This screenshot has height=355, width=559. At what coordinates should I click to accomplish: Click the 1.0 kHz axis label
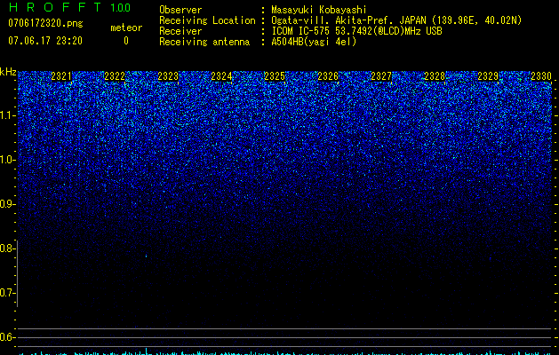(7, 160)
